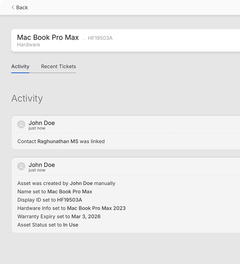The height and width of the screenshot is (264, 240).
Task: Open the Raghunathan MS contact link
Action: [58, 142]
